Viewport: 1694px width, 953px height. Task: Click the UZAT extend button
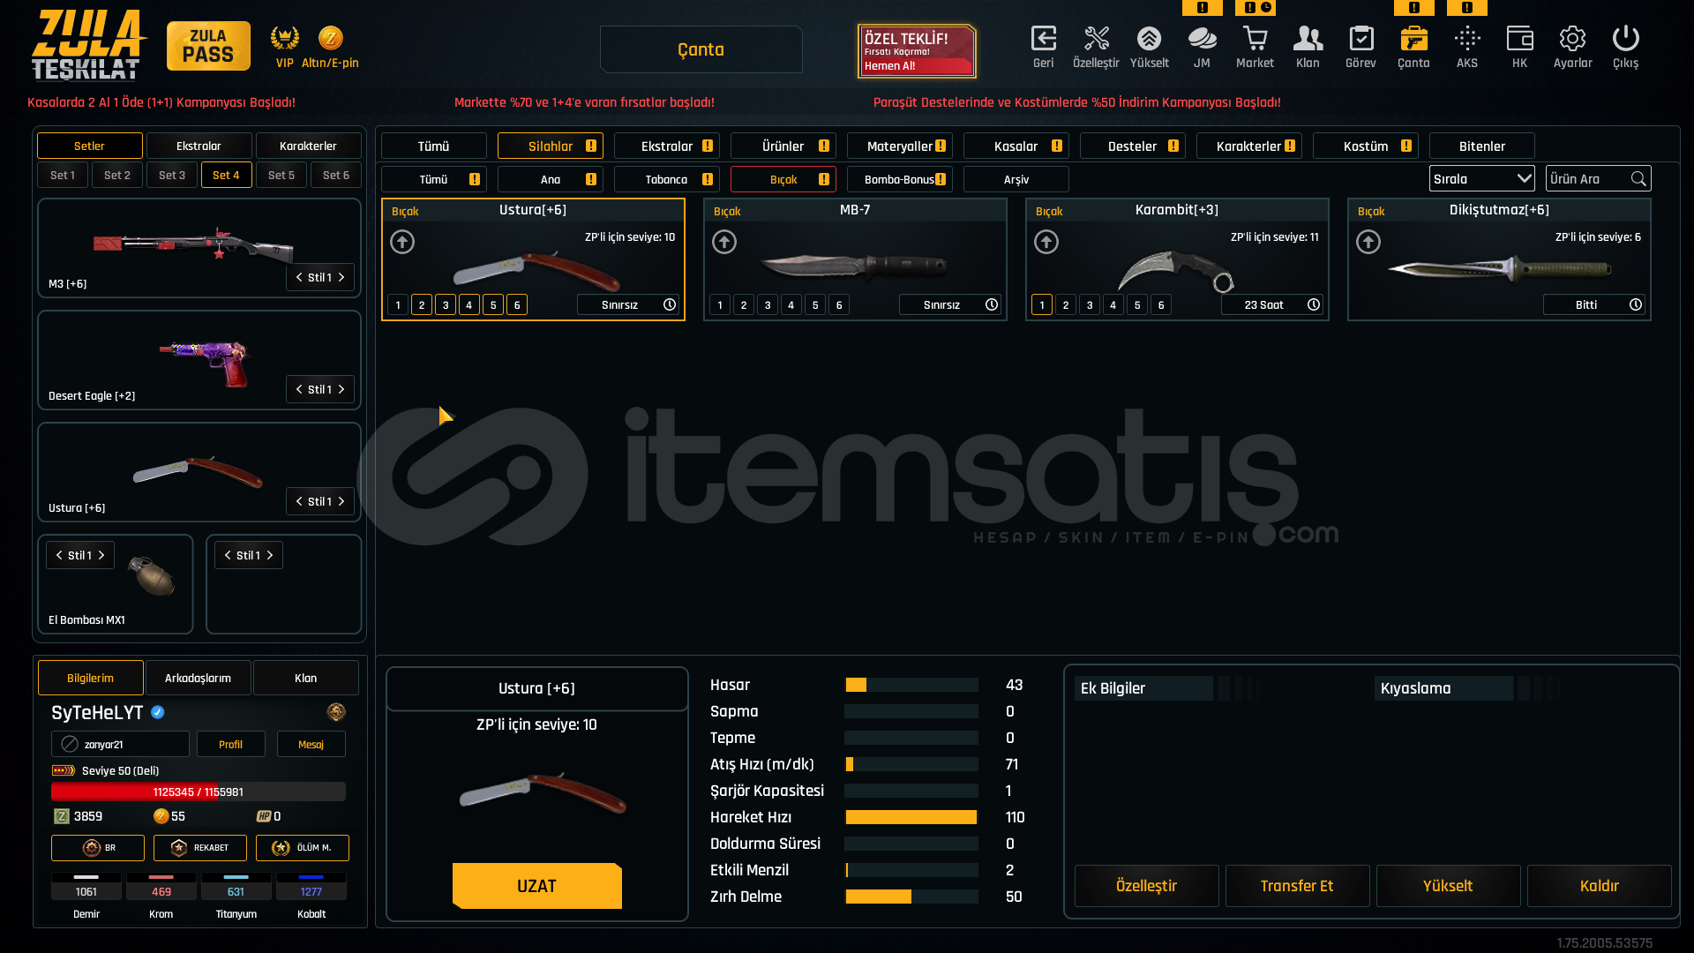coord(536,886)
